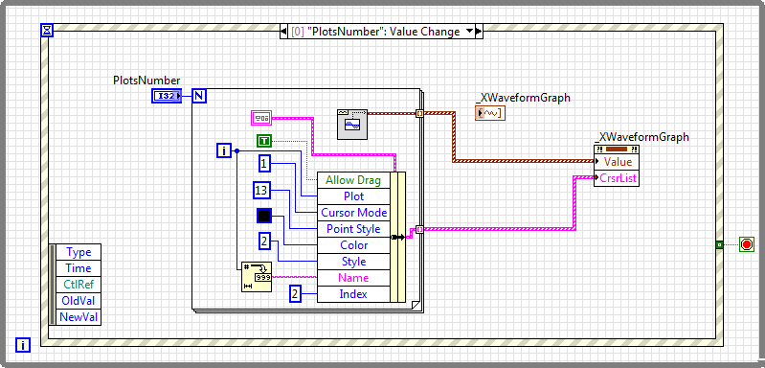Select the For Loop N count terminal
The width and height of the screenshot is (765, 368).
click(x=199, y=96)
